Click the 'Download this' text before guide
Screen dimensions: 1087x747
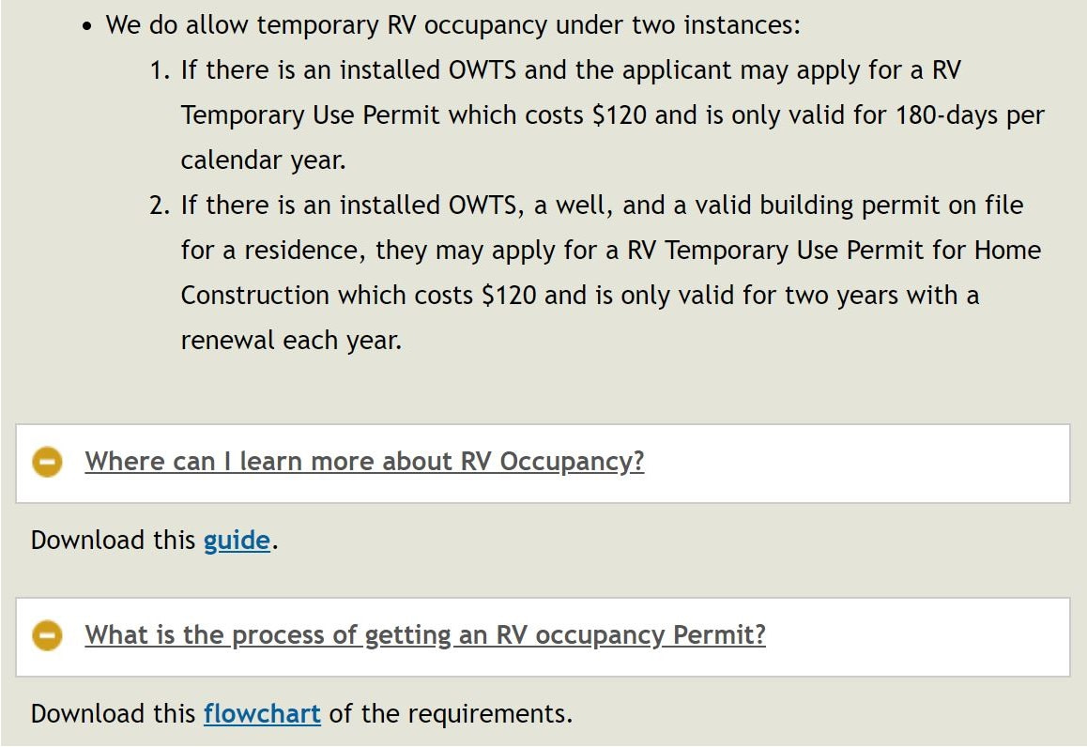113,541
